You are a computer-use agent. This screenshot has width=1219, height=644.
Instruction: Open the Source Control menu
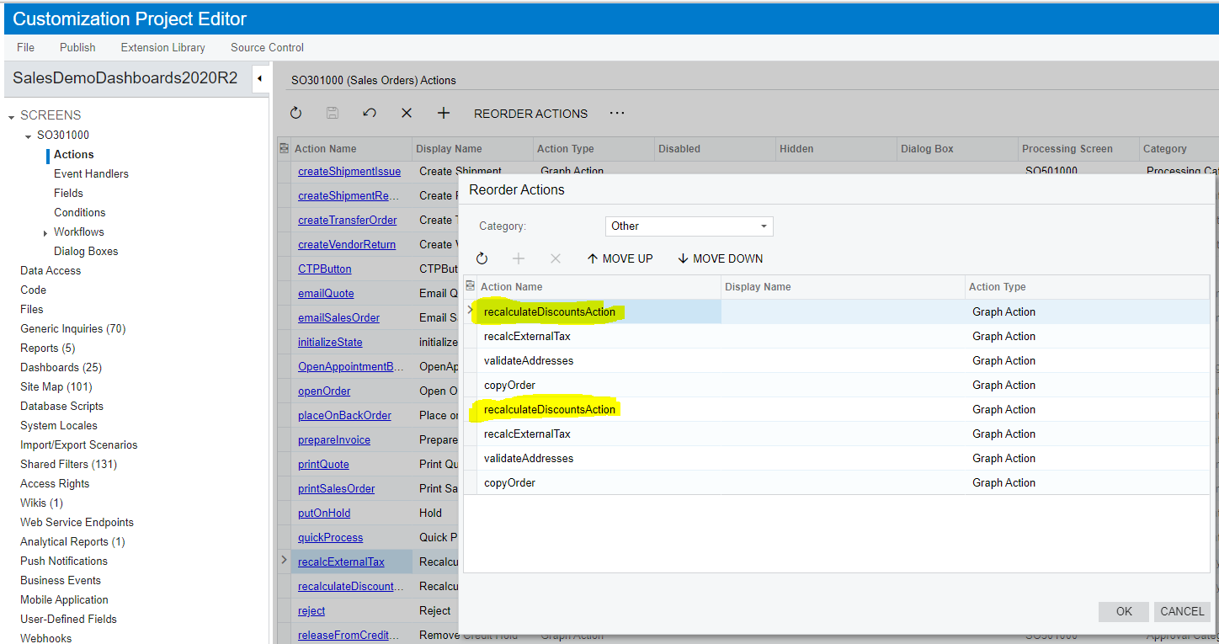[267, 47]
